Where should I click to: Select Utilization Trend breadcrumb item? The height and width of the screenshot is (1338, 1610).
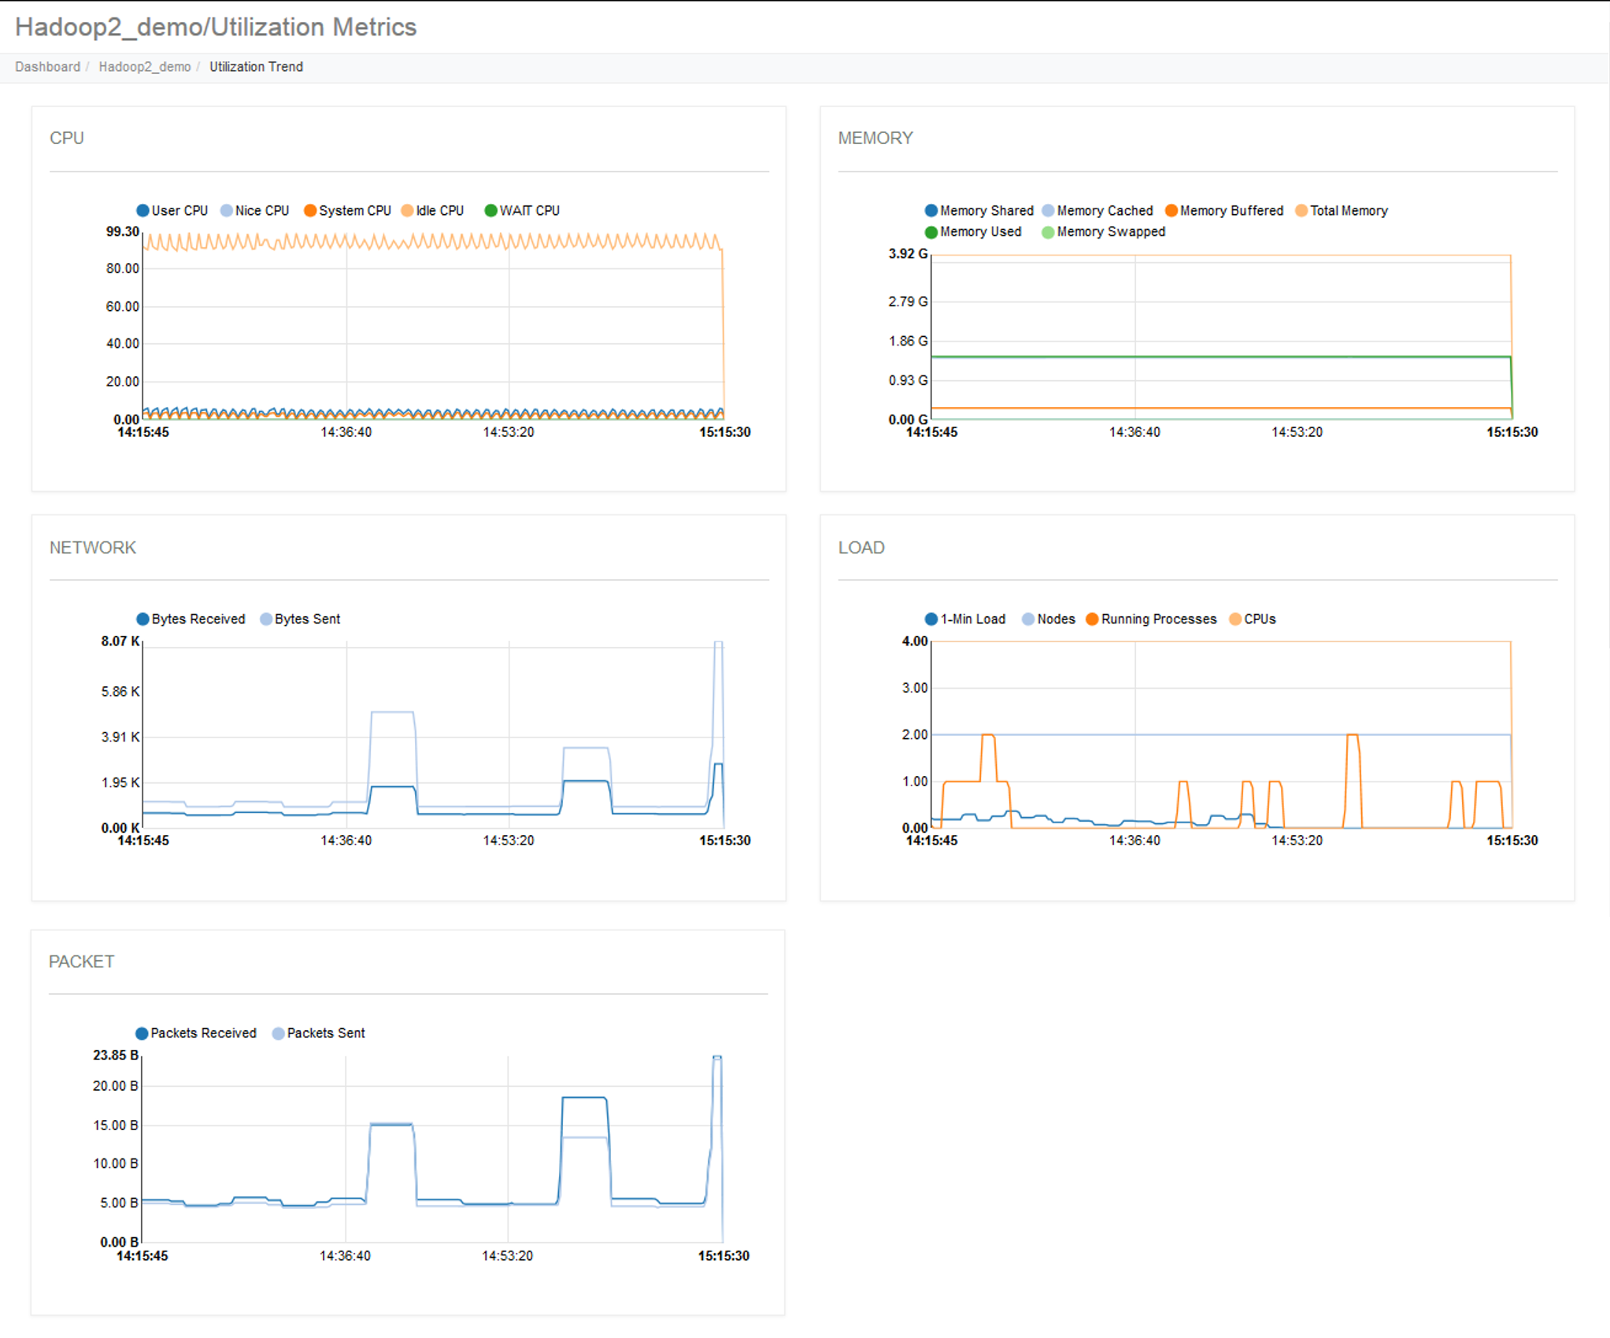256,67
